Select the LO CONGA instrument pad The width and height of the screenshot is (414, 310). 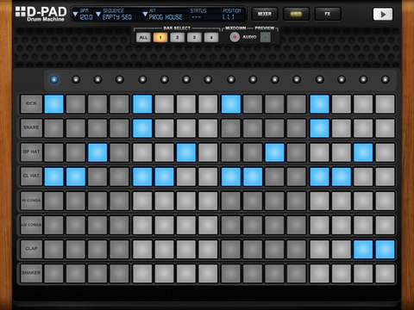pyautogui.click(x=31, y=225)
